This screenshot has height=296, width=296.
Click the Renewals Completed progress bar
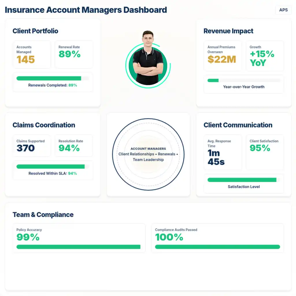53,78
